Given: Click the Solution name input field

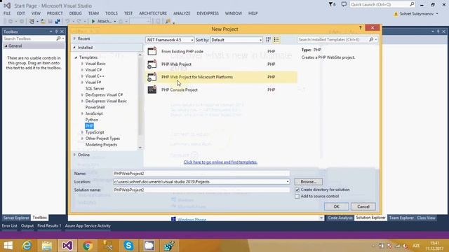Looking at the screenshot, I should tap(201, 190).
